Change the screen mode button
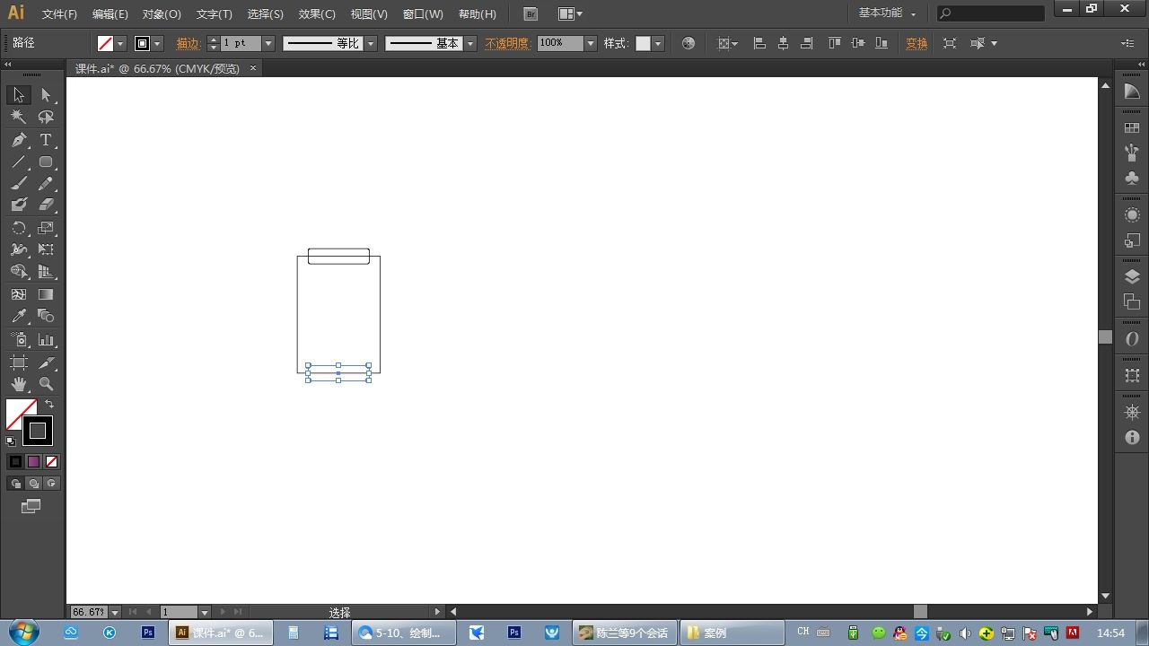1149x646 pixels. (31, 506)
